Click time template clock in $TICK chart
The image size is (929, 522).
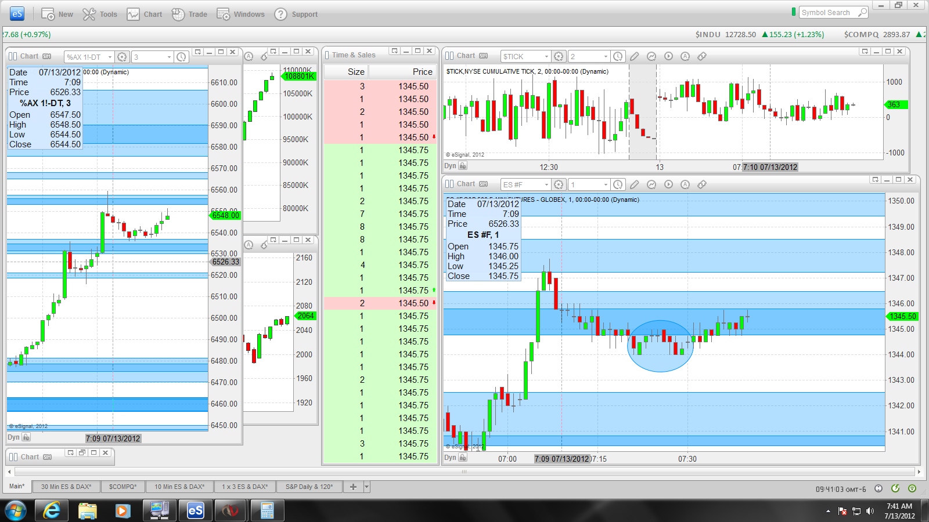click(x=618, y=56)
